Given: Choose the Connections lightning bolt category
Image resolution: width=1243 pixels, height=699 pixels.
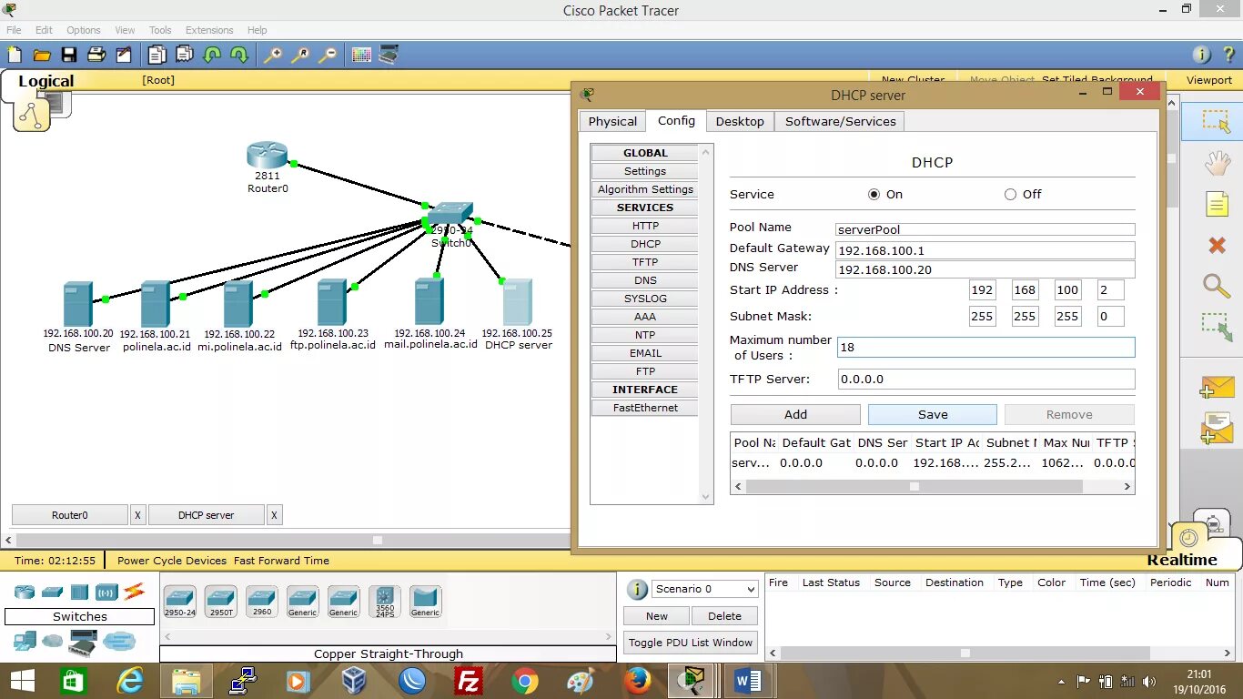Looking at the screenshot, I should tap(135, 592).
